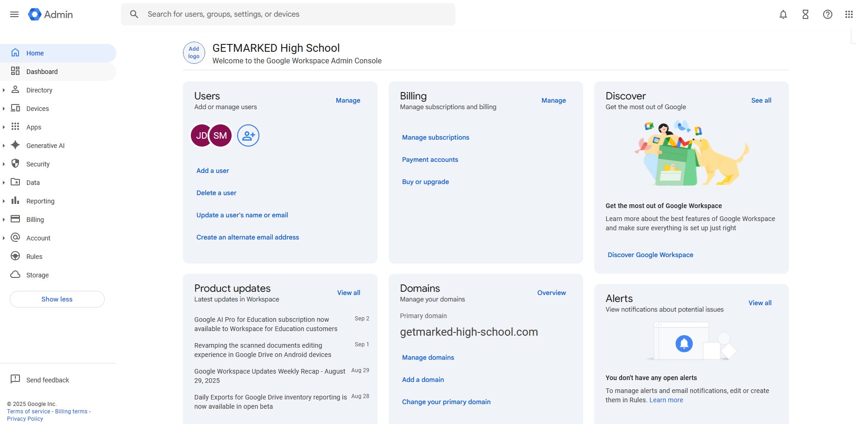This screenshot has width=856, height=424.
Task: Click the Billing card icon in sidebar
Action: [15, 219]
